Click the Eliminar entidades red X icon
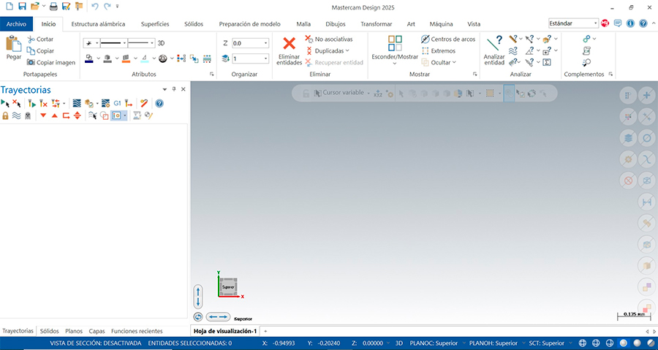Image resolution: width=658 pixels, height=350 pixels. point(289,44)
